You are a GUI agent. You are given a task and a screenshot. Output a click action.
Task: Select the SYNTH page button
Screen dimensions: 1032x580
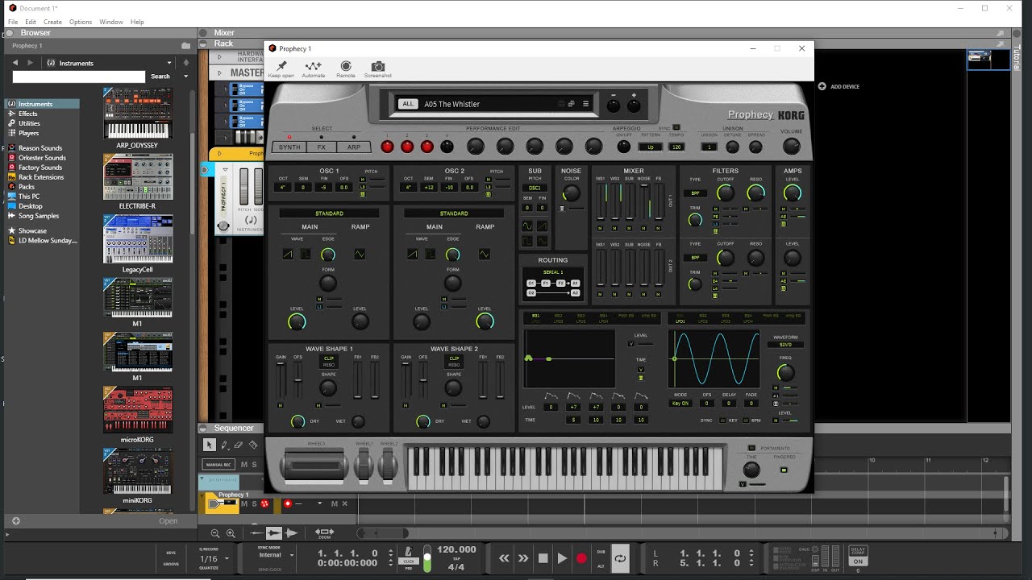[x=289, y=147]
